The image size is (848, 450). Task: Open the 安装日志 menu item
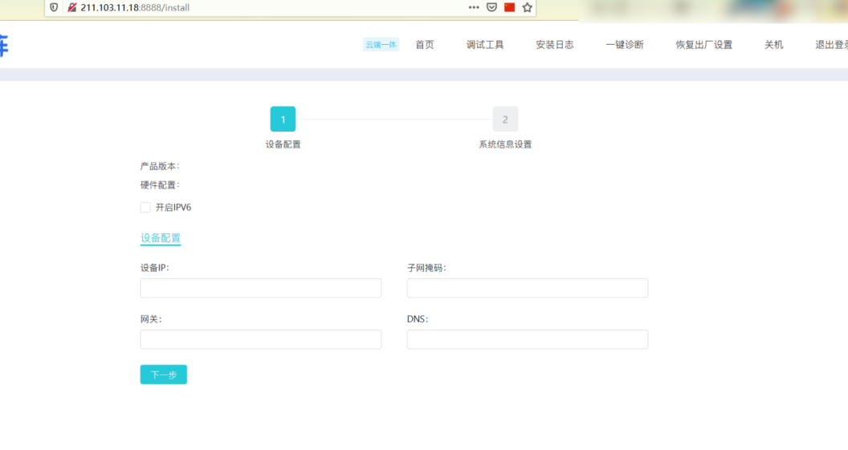pos(555,45)
